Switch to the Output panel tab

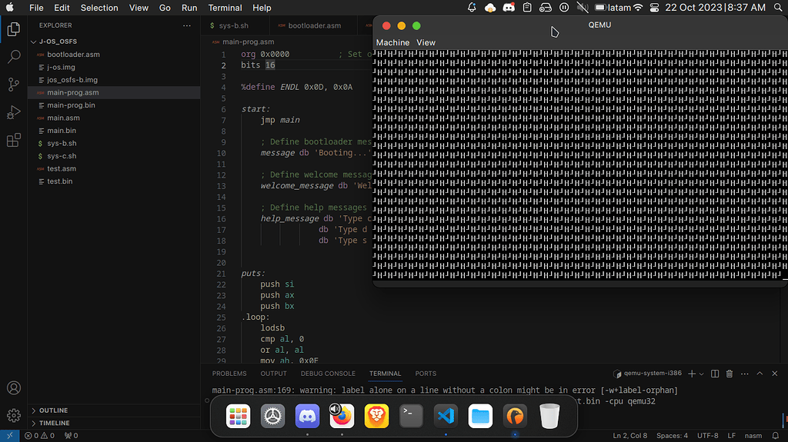point(273,374)
